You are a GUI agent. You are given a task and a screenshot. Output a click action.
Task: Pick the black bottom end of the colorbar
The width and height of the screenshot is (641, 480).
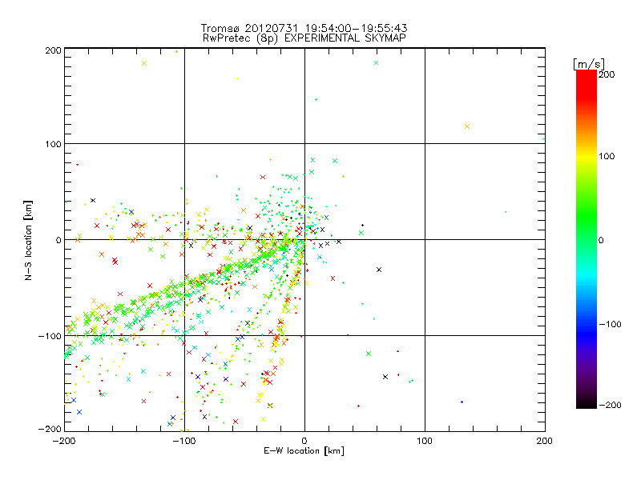(x=587, y=404)
